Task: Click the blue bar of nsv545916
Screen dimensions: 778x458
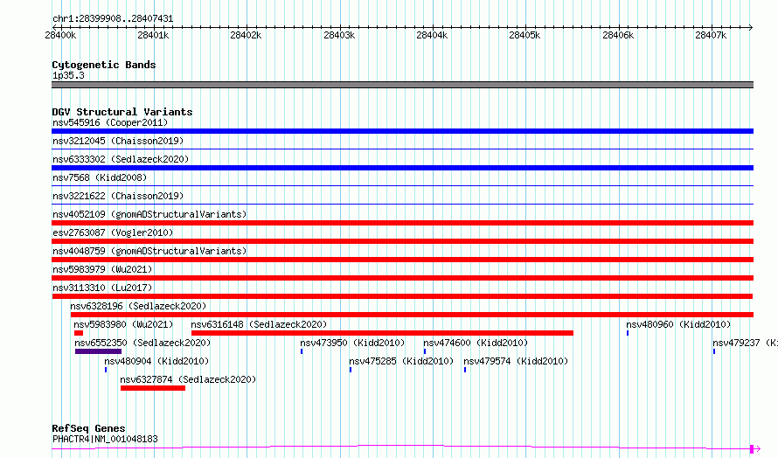Action: tap(402, 131)
